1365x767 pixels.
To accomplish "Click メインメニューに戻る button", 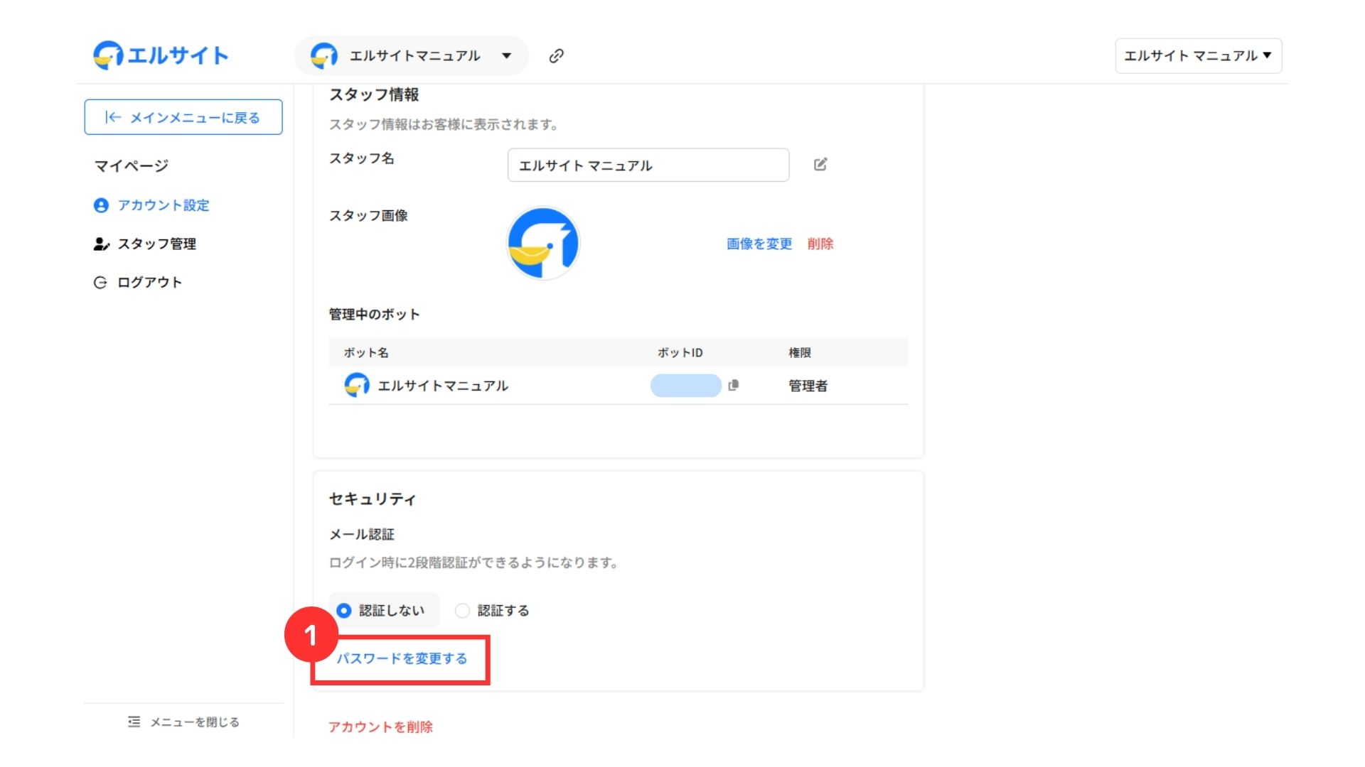I will point(183,117).
